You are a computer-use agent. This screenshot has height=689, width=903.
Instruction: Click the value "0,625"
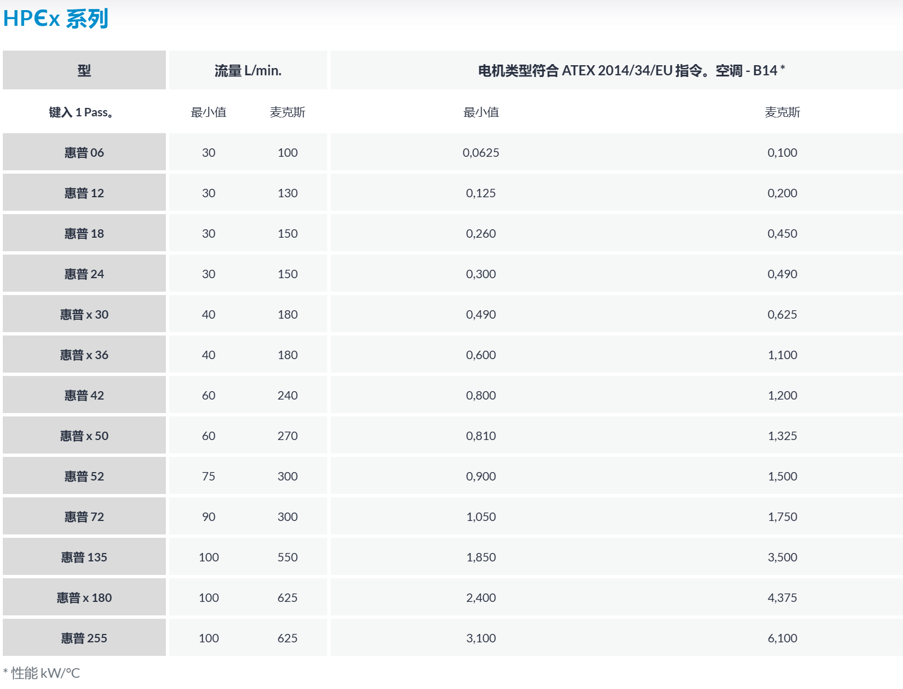point(783,315)
